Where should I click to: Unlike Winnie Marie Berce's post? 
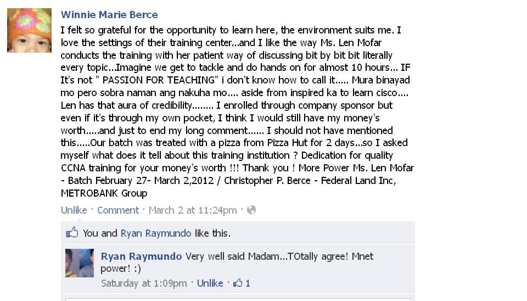tap(74, 210)
